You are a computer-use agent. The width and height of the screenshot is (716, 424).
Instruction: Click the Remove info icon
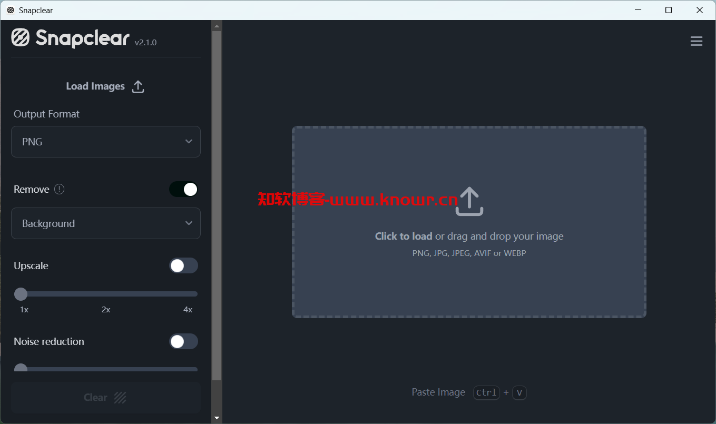60,189
